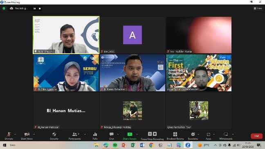Image resolution: width=265 pixels, height=149 pixels.
Task: Select the SERBU background woman's video tile
Action: [x=66, y=73]
